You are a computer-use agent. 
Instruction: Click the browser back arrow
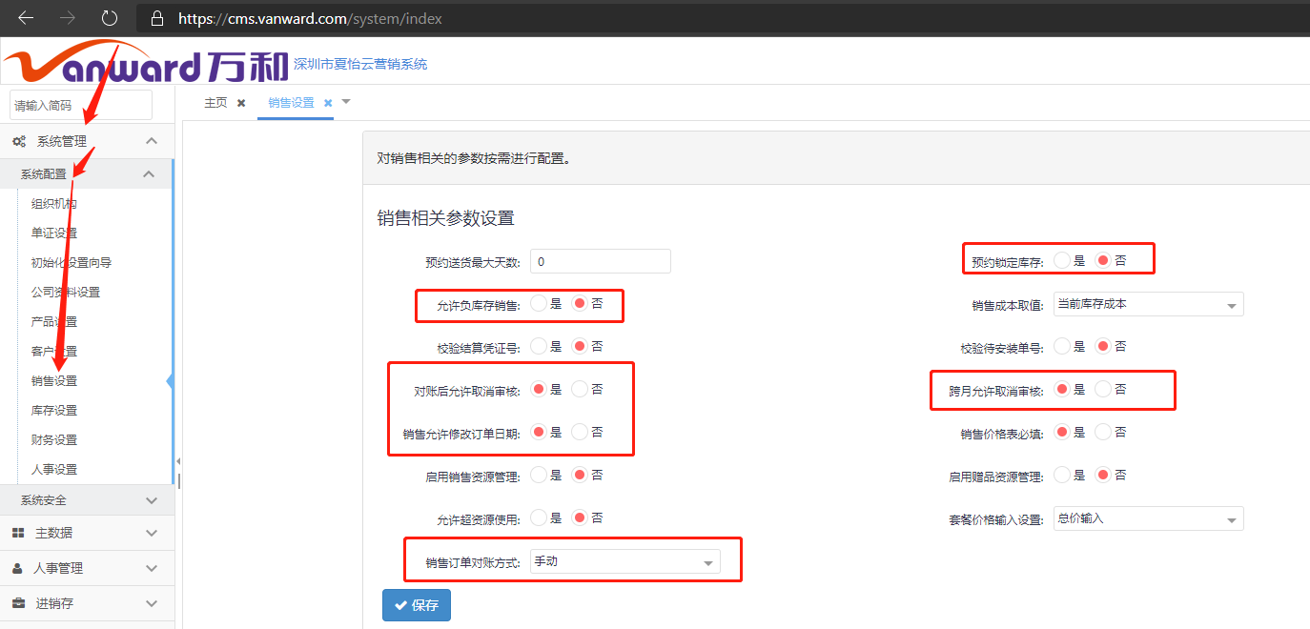pos(26,18)
